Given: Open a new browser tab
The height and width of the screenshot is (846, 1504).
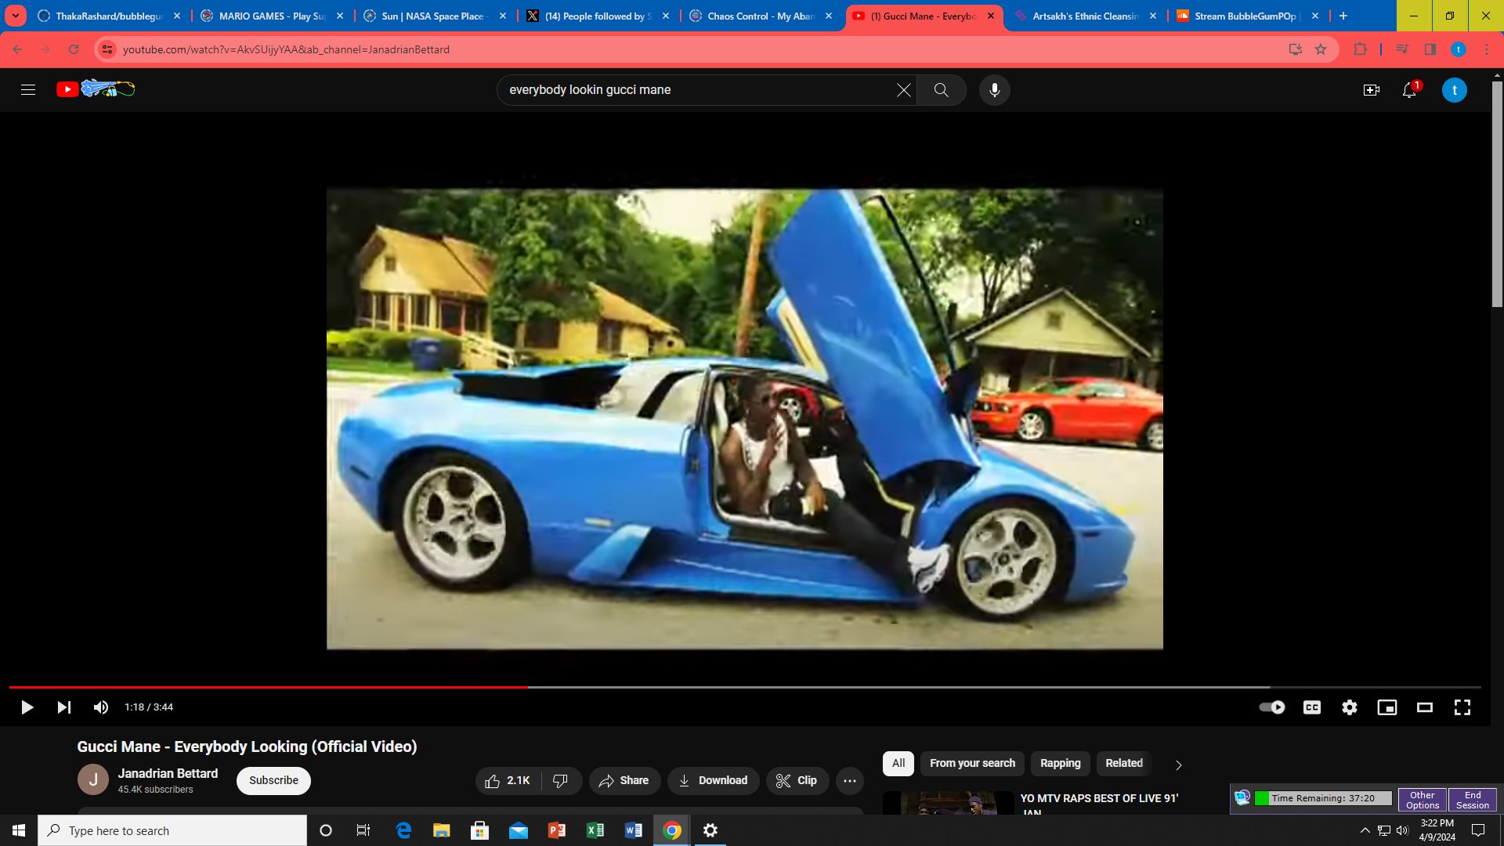Looking at the screenshot, I should point(1343,16).
